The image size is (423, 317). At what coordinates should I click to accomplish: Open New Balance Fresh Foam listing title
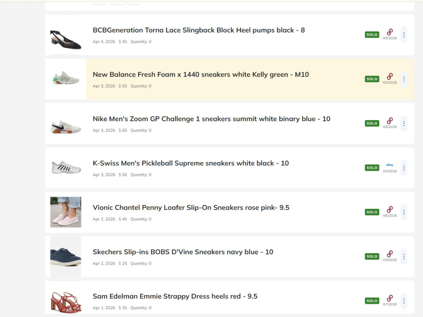click(x=201, y=74)
